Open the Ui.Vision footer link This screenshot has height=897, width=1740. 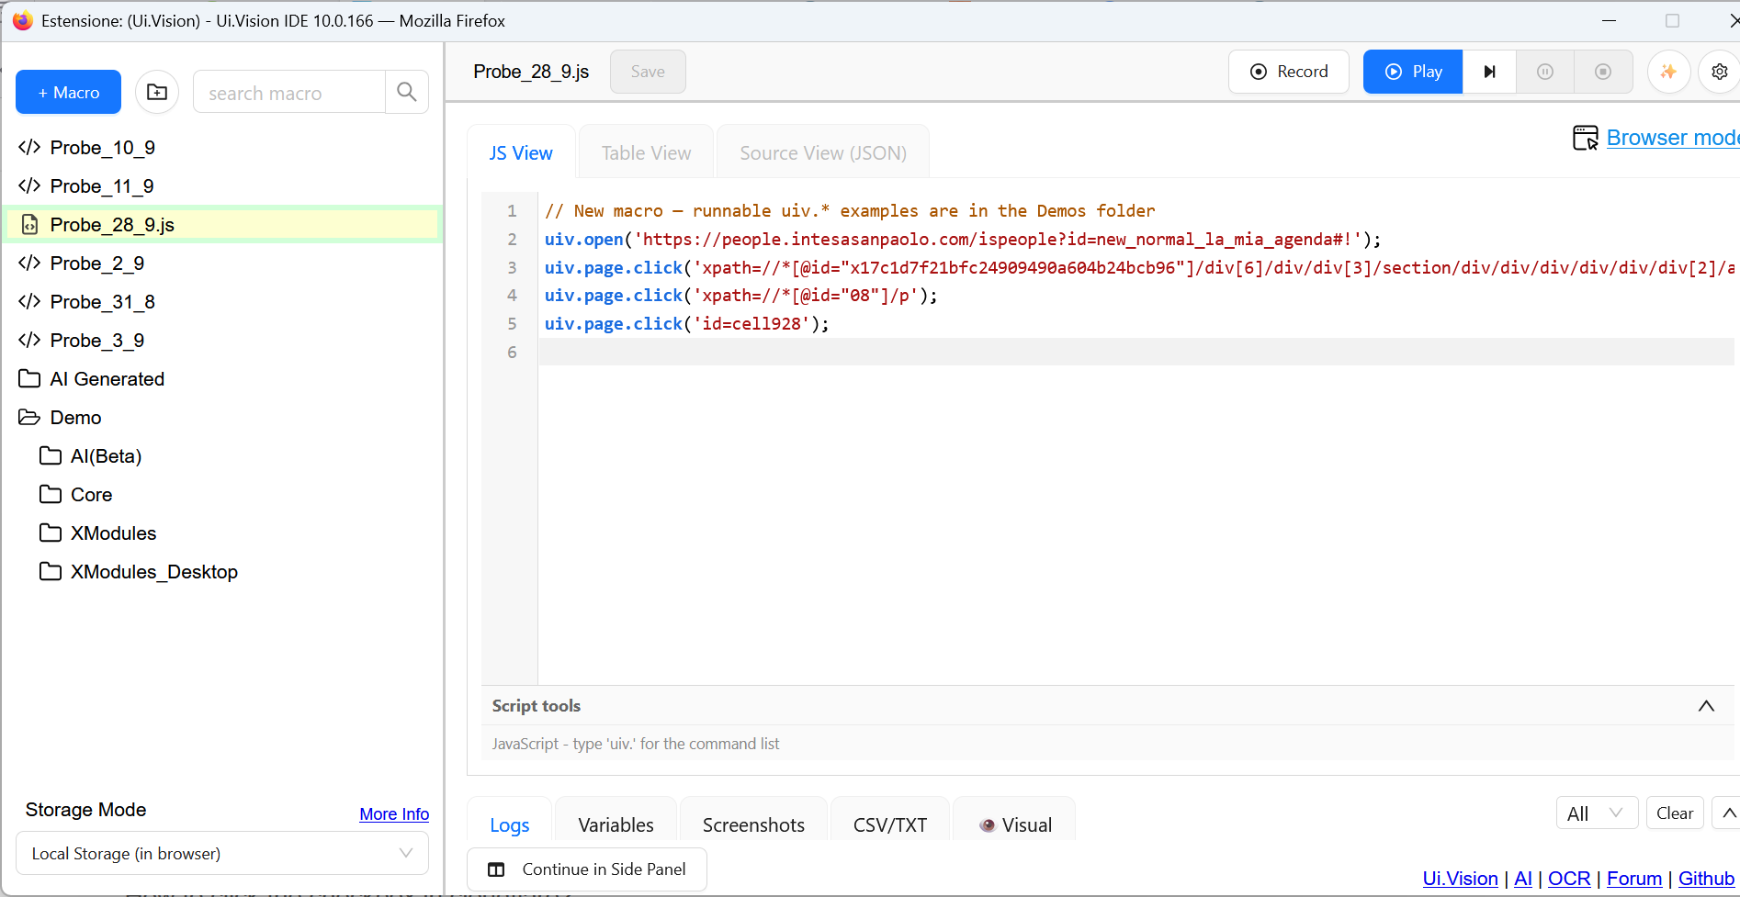[1460, 879]
